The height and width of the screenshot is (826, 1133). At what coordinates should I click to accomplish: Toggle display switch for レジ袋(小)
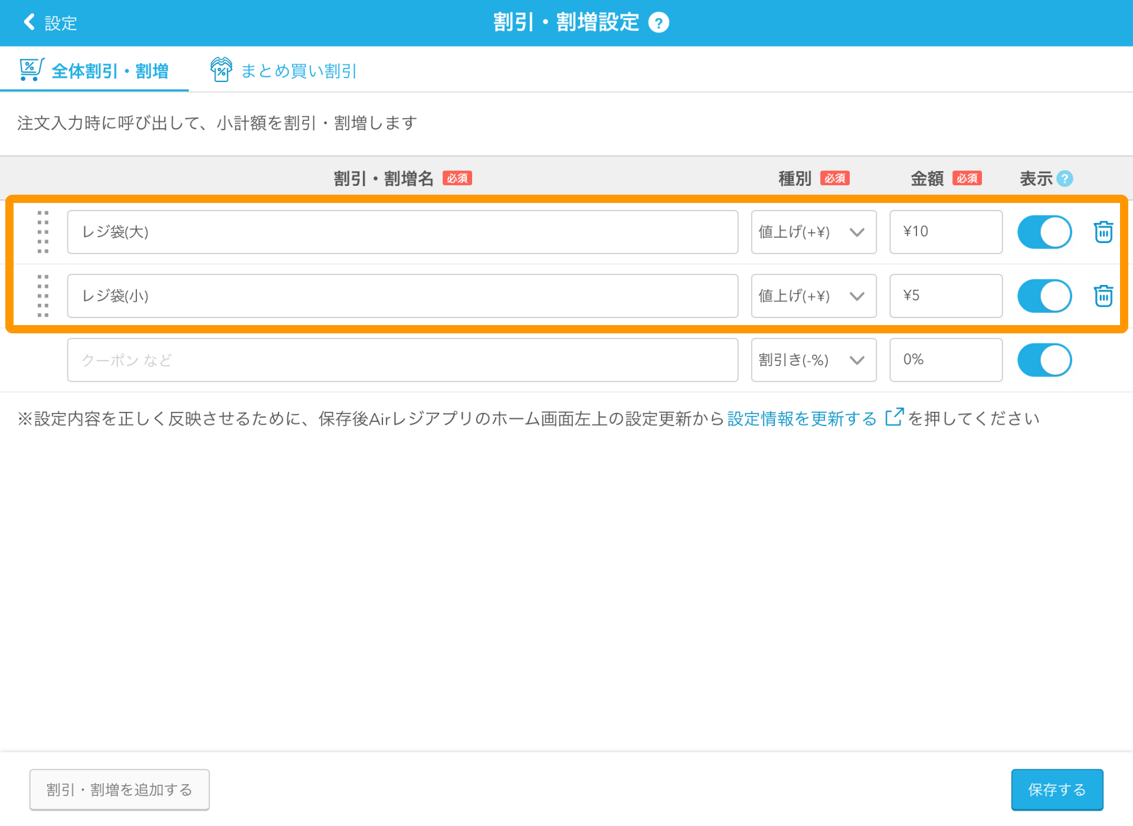pyautogui.click(x=1044, y=296)
